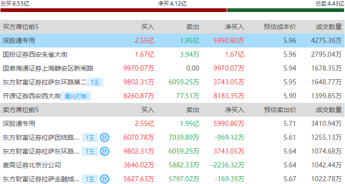Screen dimensions: 345x184
Task: Click T王 tag on seller-side 东方财富证券拉萨东环路 row
Action: (x=90, y=151)
